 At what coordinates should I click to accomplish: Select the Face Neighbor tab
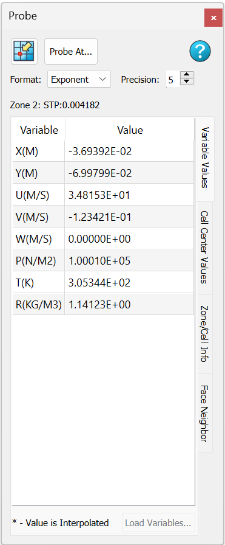(204, 413)
